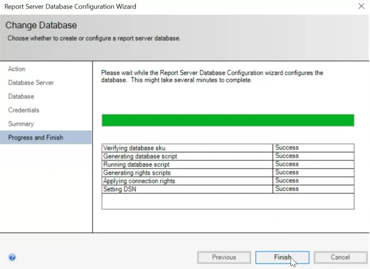Click the Finish button to complete setup
This screenshot has height=269, width=370.
pyautogui.click(x=282, y=257)
